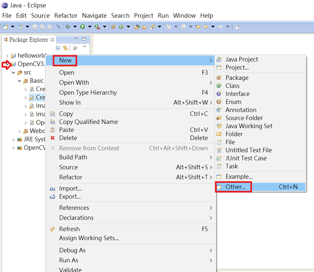The width and height of the screenshot is (314, 272).
Task: Click the Debug bug icon in toolbar
Action: tap(68, 27)
